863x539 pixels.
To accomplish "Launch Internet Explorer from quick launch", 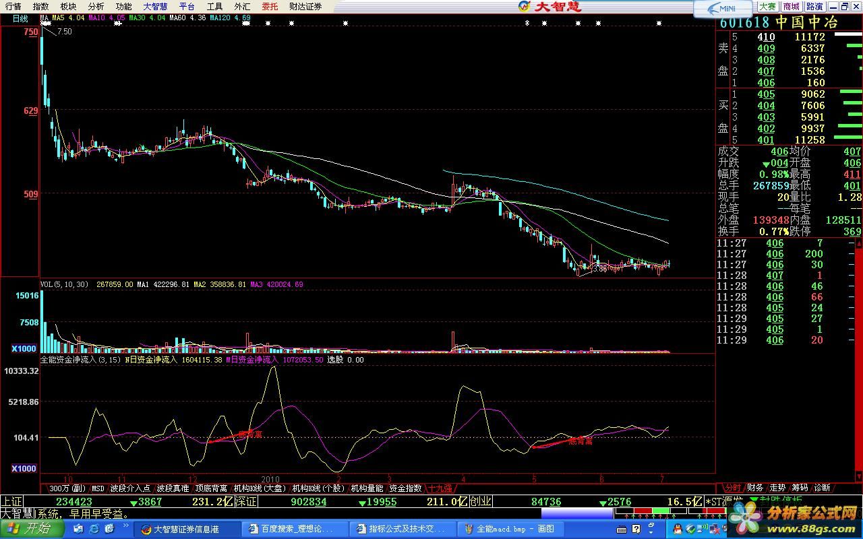I will point(92,529).
